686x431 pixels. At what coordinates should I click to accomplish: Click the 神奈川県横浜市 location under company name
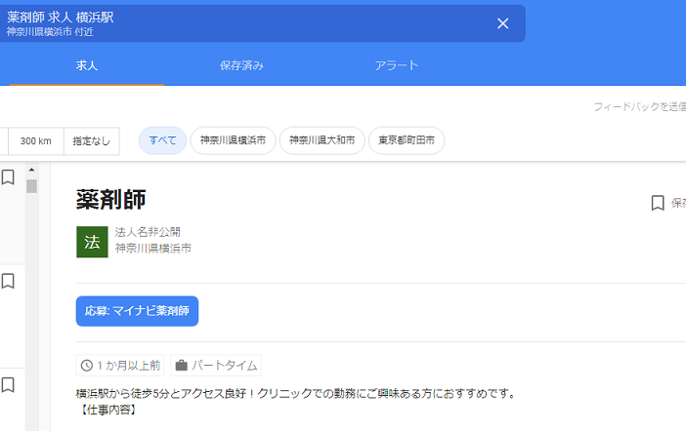pos(153,248)
